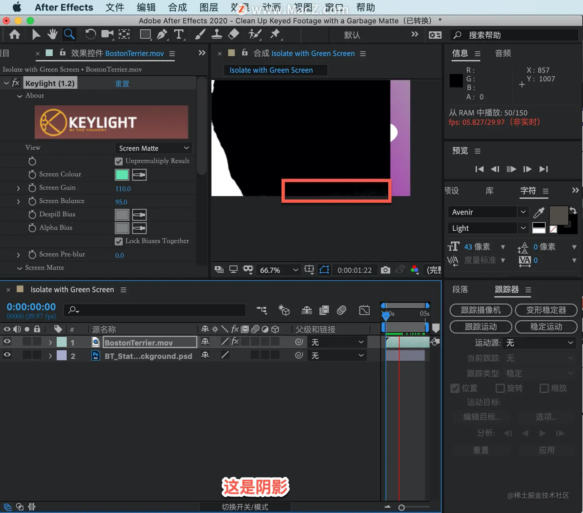Open the 图层 menu
This screenshot has width=583, height=513.
(x=209, y=7)
